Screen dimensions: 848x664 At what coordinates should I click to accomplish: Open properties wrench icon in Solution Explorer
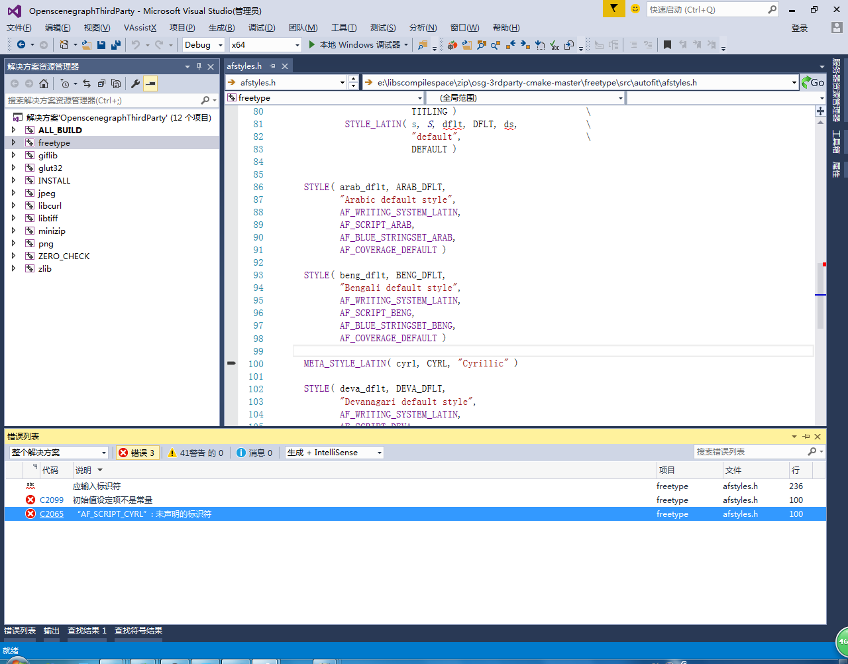pyautogui.click(x=135, y=83)
